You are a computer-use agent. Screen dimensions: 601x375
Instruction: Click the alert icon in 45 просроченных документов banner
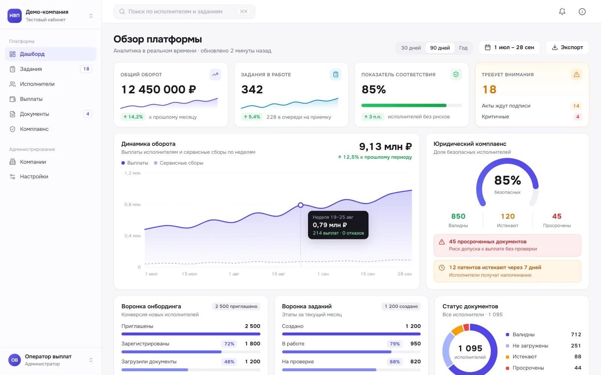point(442,242)
